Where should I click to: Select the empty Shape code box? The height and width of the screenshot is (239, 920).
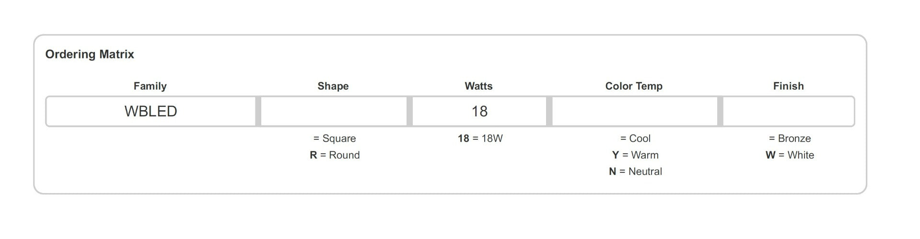[334, 111]
